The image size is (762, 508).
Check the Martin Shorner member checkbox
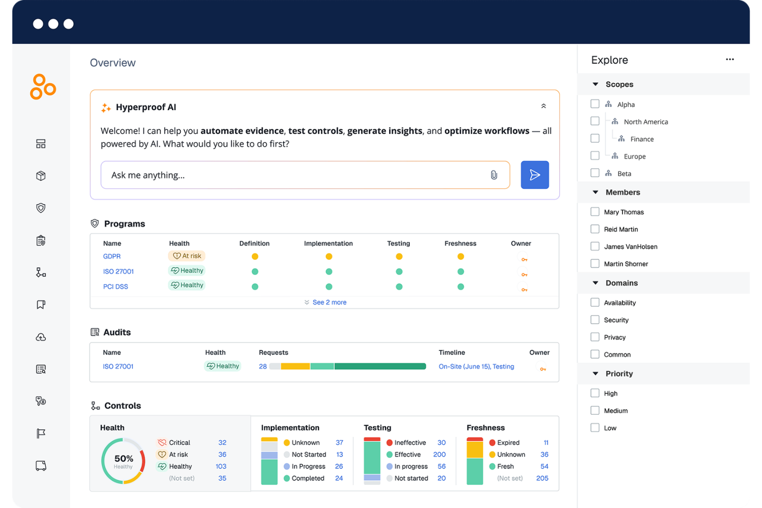(595, 264)
